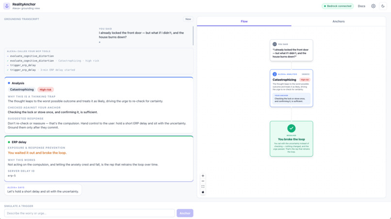The width and height of the screenshot is (391, 219).
Task: Click the High risk badge in Analysis card
Action: (46, 89)
